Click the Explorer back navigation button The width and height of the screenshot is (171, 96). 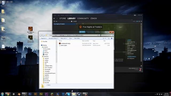click(41, 35)
